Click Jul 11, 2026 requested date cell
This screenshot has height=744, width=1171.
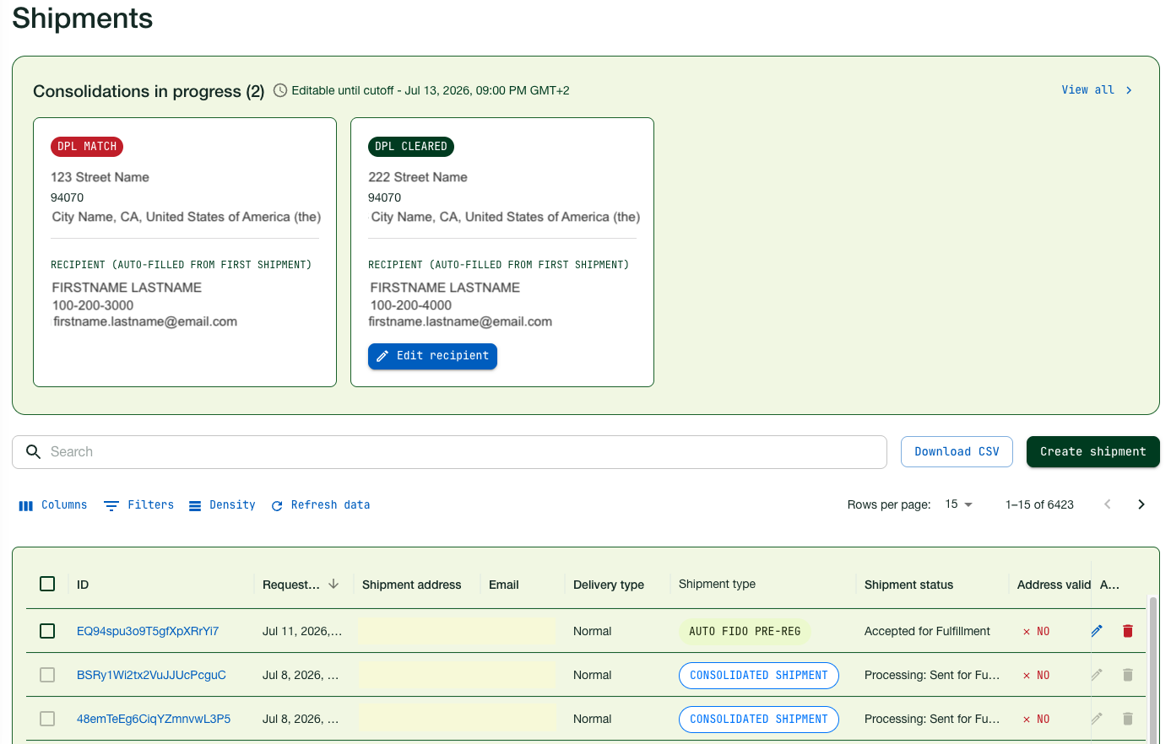point(302,631)
